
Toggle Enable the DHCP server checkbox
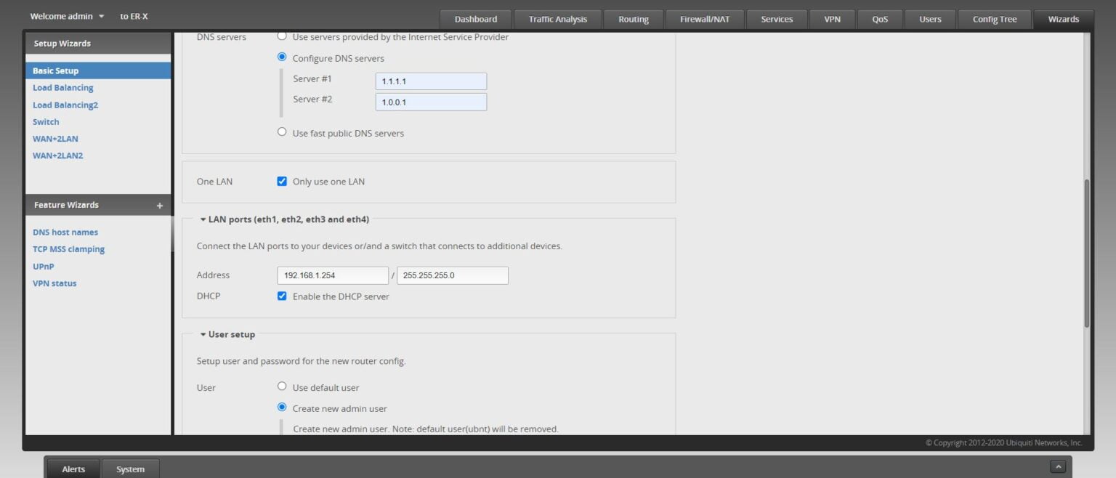(282, 296)
